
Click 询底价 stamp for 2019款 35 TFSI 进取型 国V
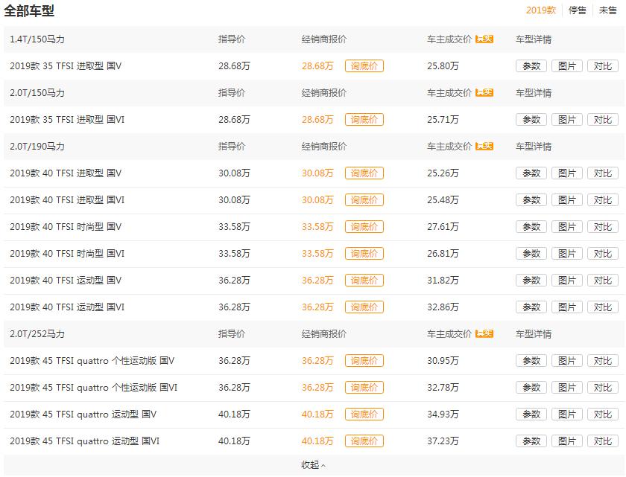coord(364,65)
